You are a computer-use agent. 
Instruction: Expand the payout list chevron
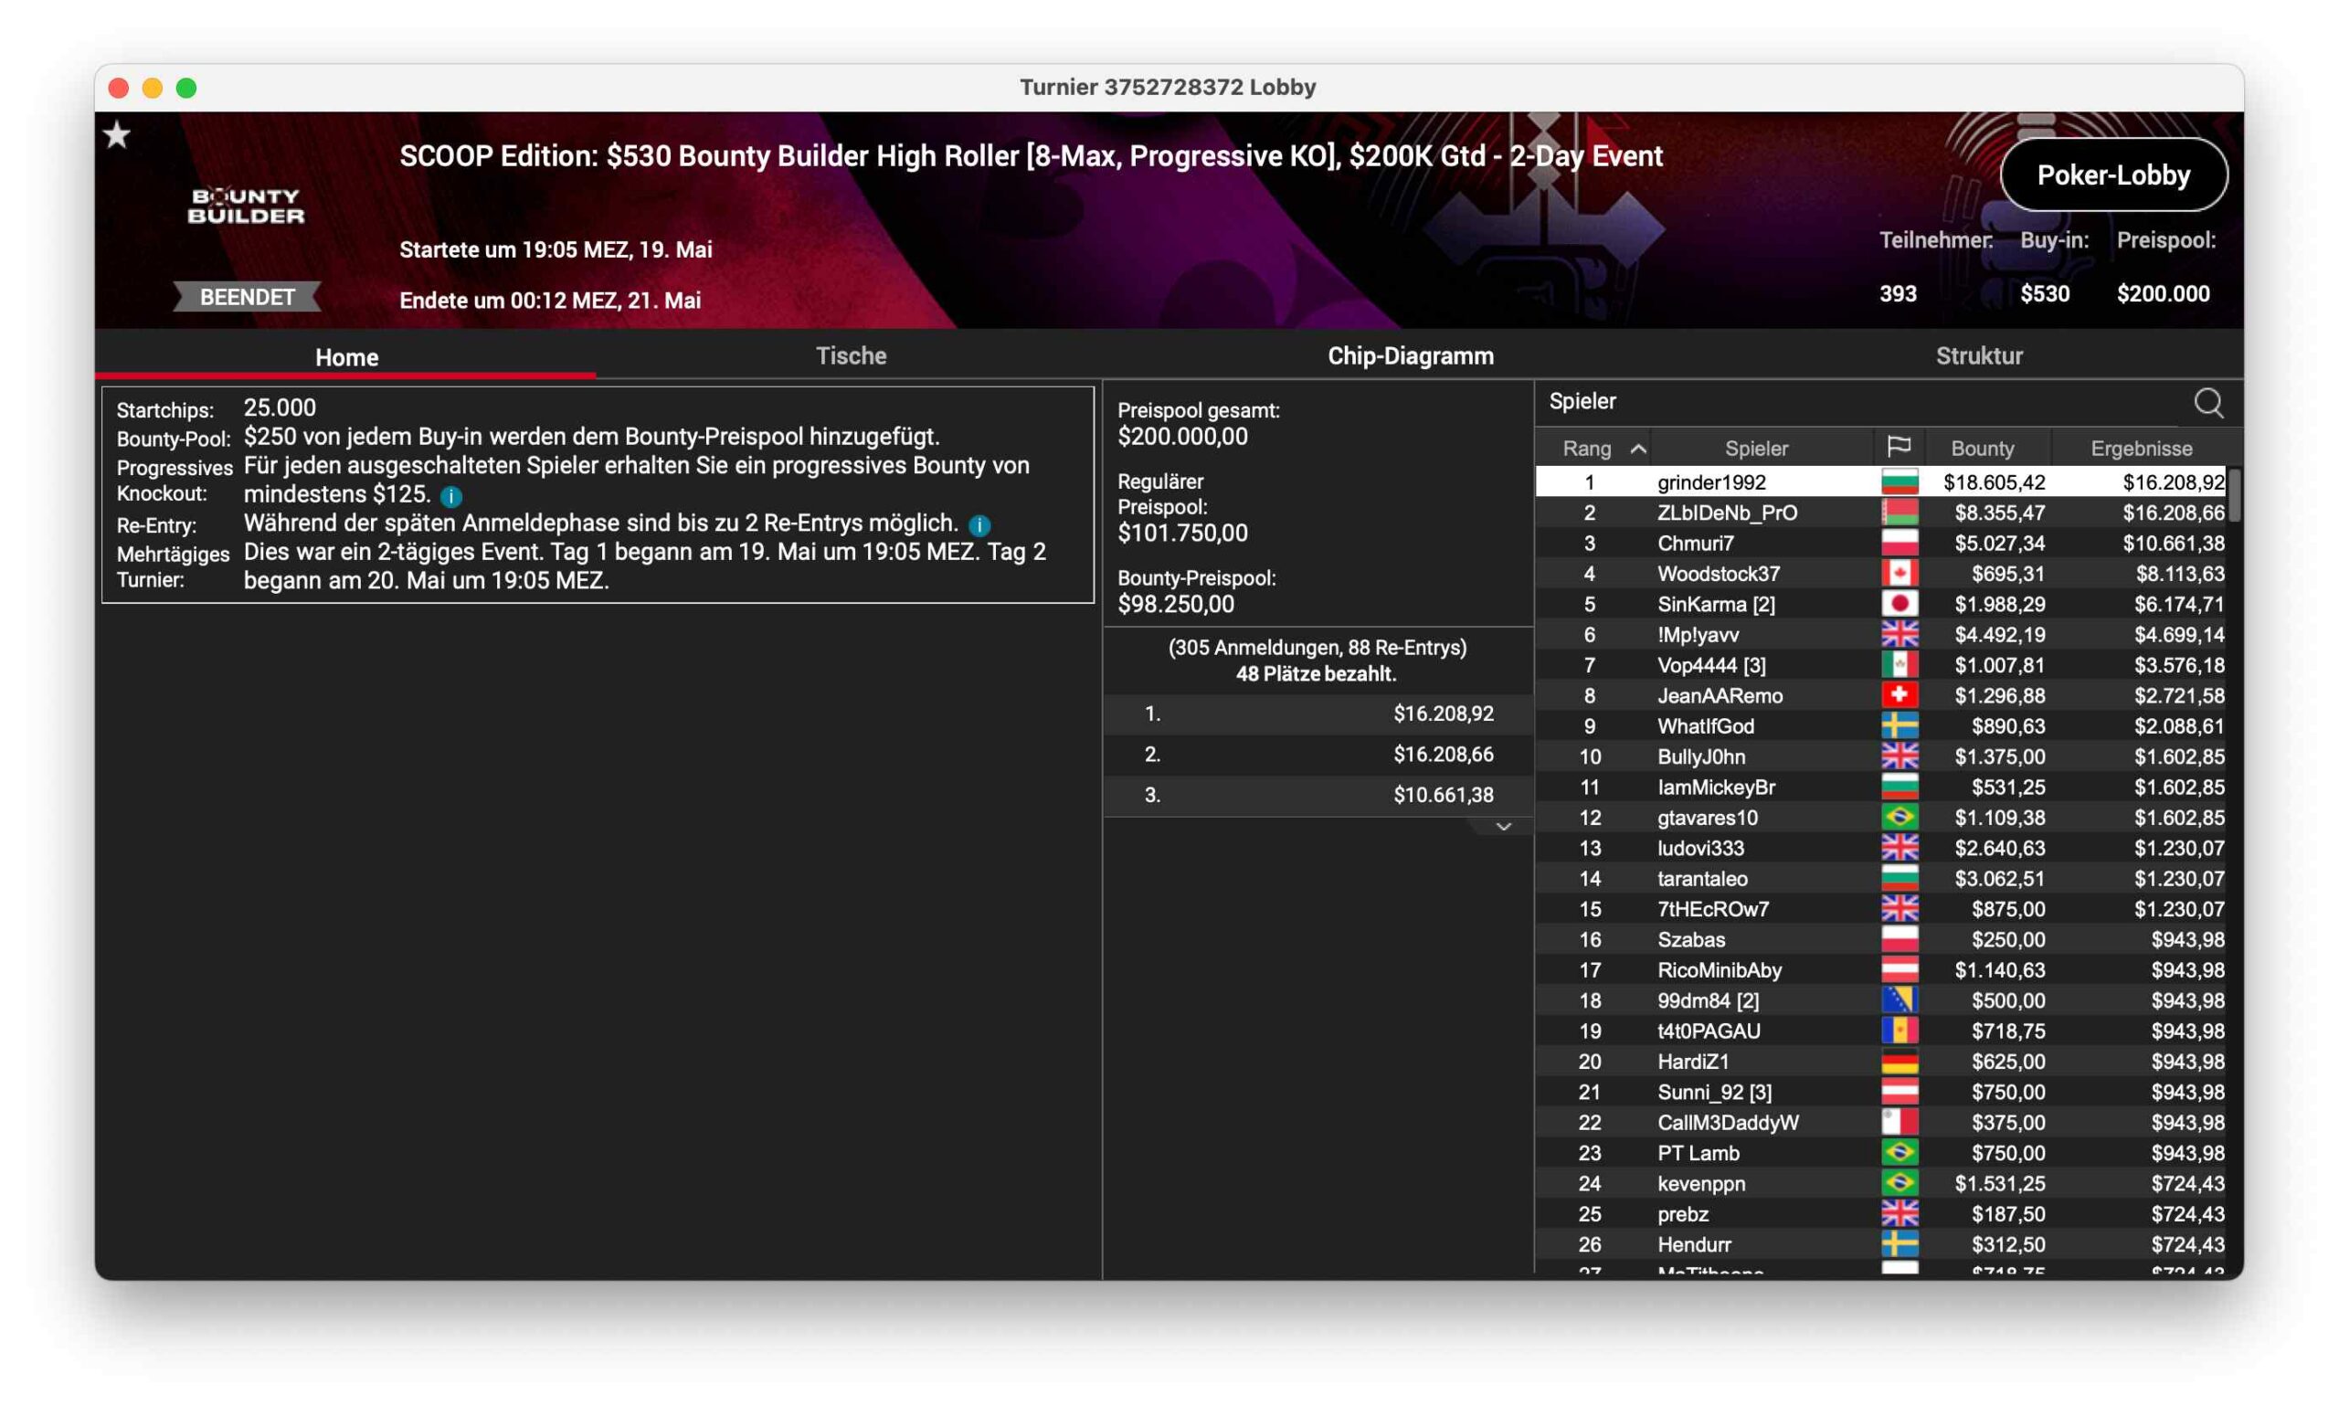point(1502,827)
